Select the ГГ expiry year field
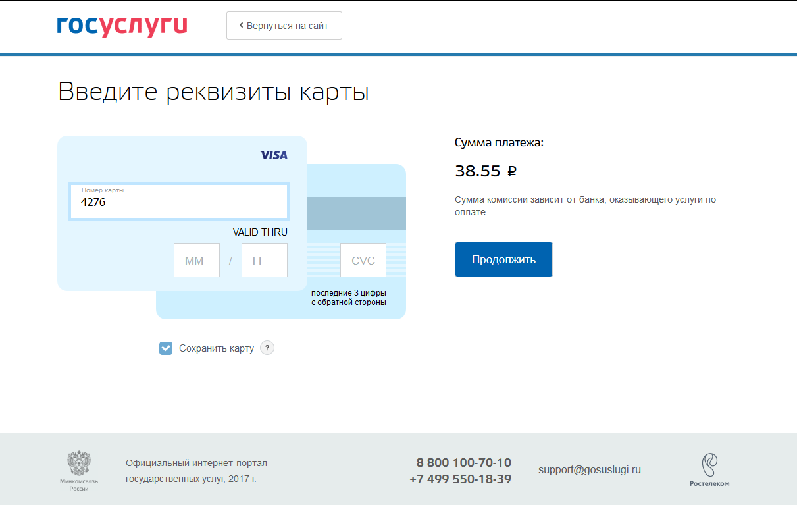 pos(264,260)
